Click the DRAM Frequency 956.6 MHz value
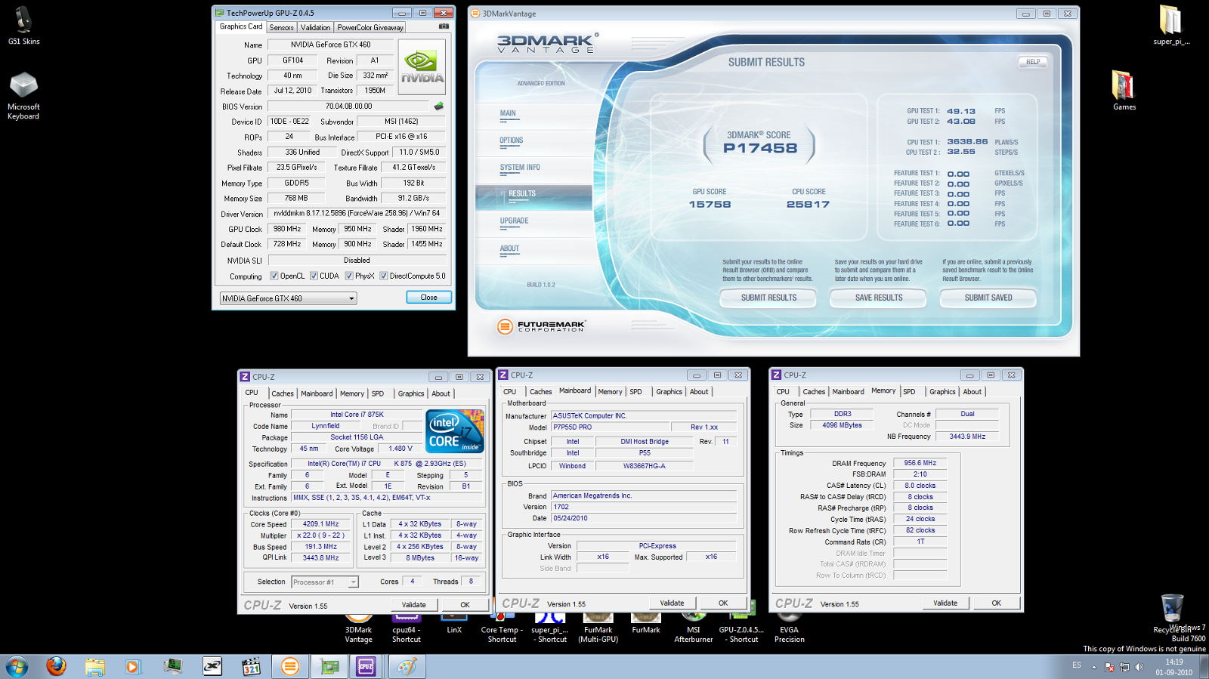The image size is (1209, 679). 920,463
